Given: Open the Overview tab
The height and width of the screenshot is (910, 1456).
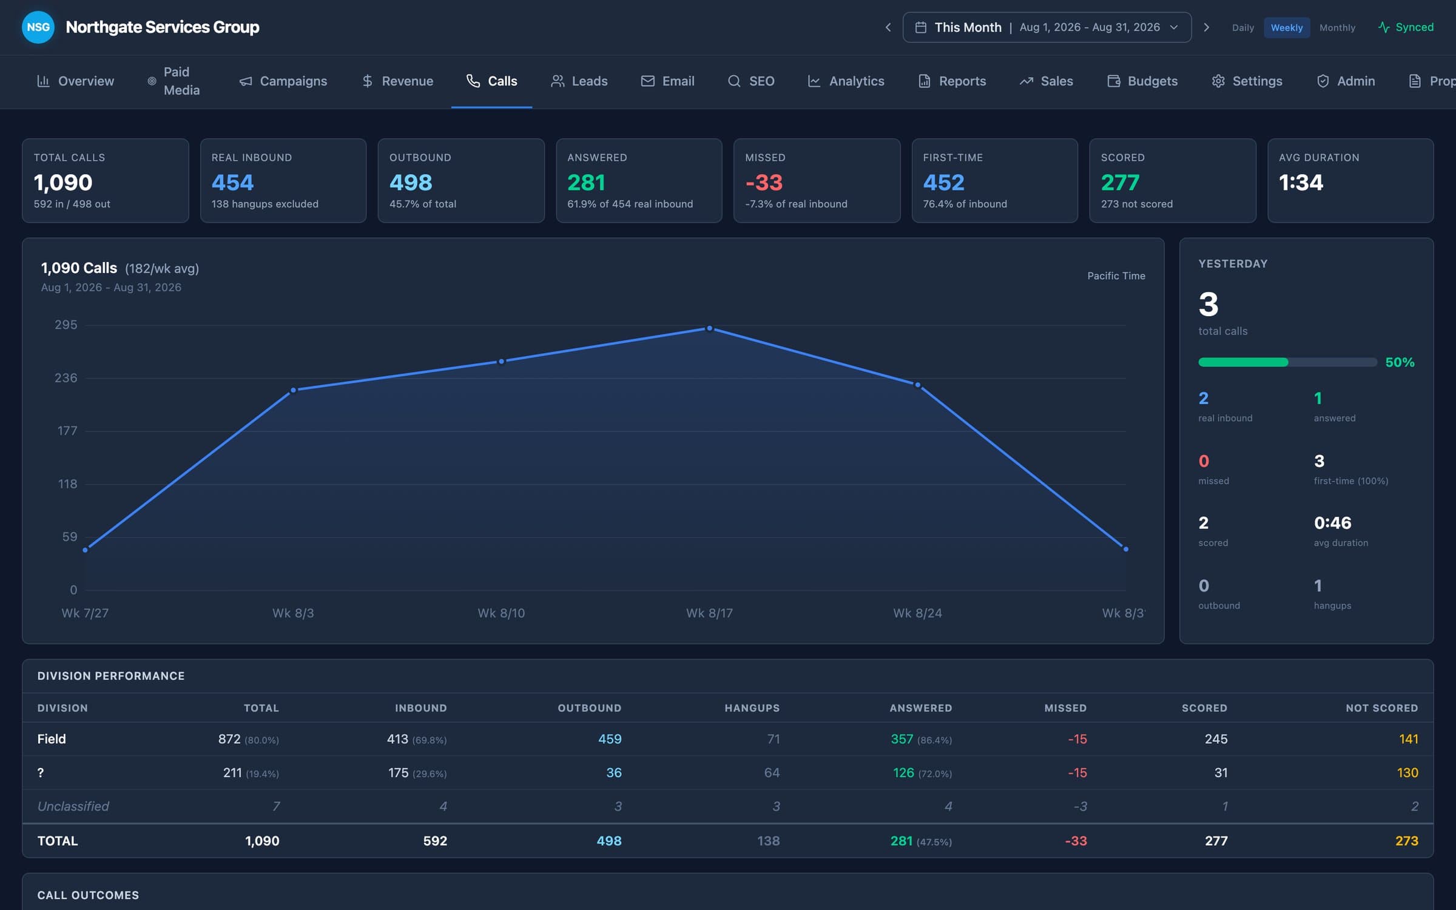Looking at the screenshot, I should (75, 81).
